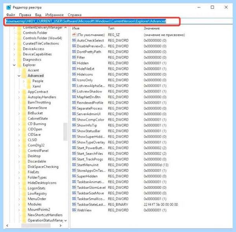
Task: Click the HideFileExt DWORD icon
Action: click(74, 69)
